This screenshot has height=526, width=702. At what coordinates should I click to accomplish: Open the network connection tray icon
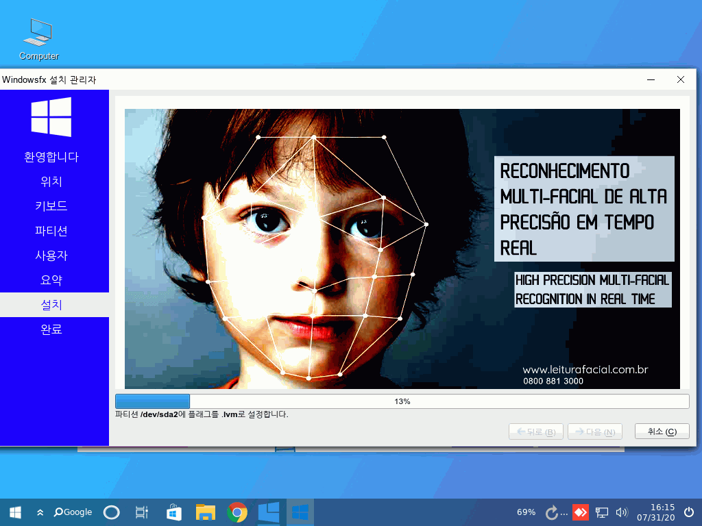pos(601,512)
